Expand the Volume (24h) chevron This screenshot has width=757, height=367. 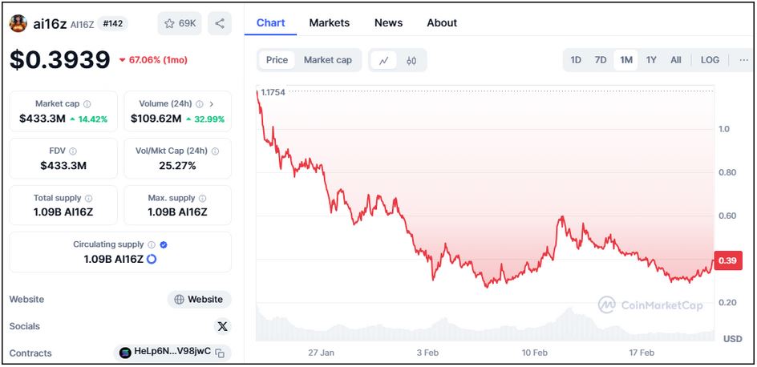coord(211,104)
